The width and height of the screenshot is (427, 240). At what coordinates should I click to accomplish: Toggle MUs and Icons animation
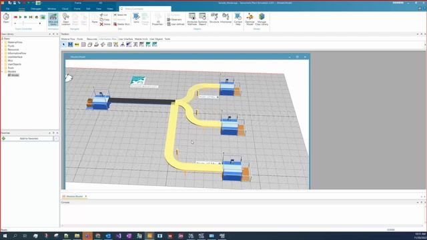point(53,19)
